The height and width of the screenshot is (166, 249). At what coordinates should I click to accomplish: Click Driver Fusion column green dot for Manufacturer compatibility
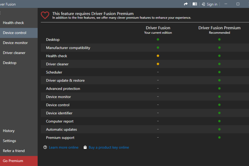pyautogui.click(x=158, y=48)
